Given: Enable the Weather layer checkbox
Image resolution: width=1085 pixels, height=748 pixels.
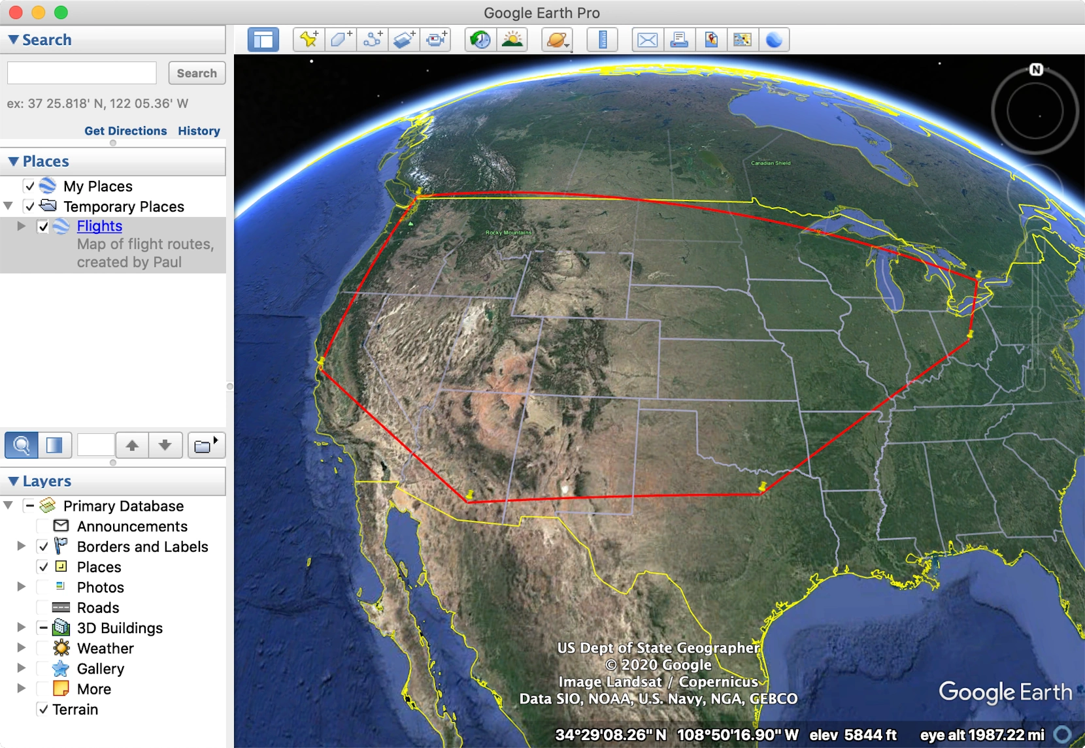Looking at the screenshot, I should coord(43,648).
